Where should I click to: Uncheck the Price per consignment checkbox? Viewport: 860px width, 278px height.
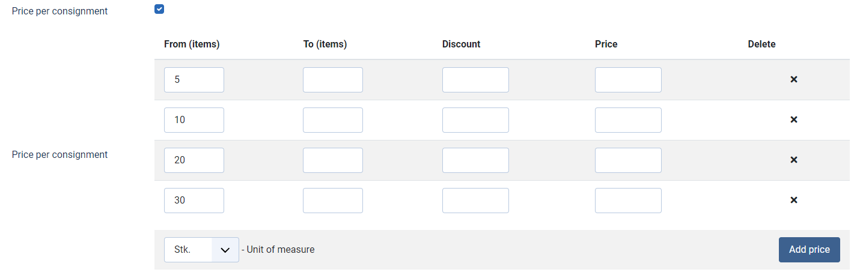(x=159, y=9)
